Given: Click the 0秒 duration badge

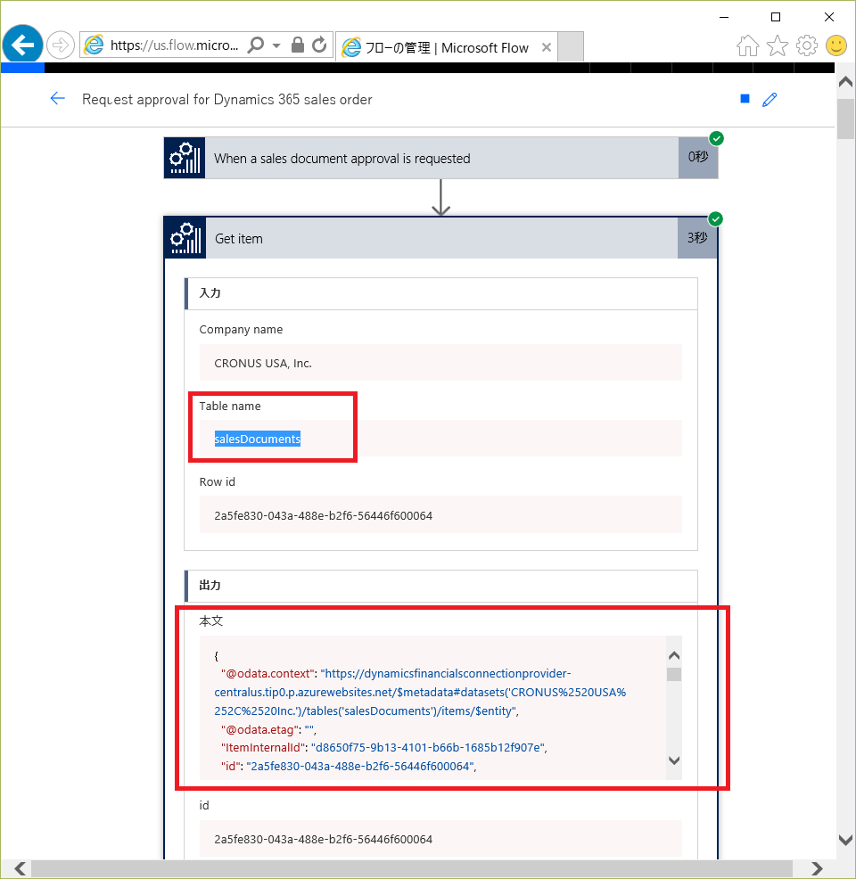Looking at the screenshot, I should tap(698, 157).
